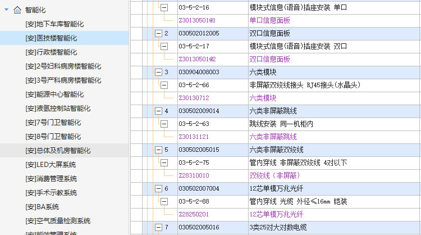421x235 pixels.
Task: Select [安]2号妇科病房楼智能化
Action: tap(63, 66)
